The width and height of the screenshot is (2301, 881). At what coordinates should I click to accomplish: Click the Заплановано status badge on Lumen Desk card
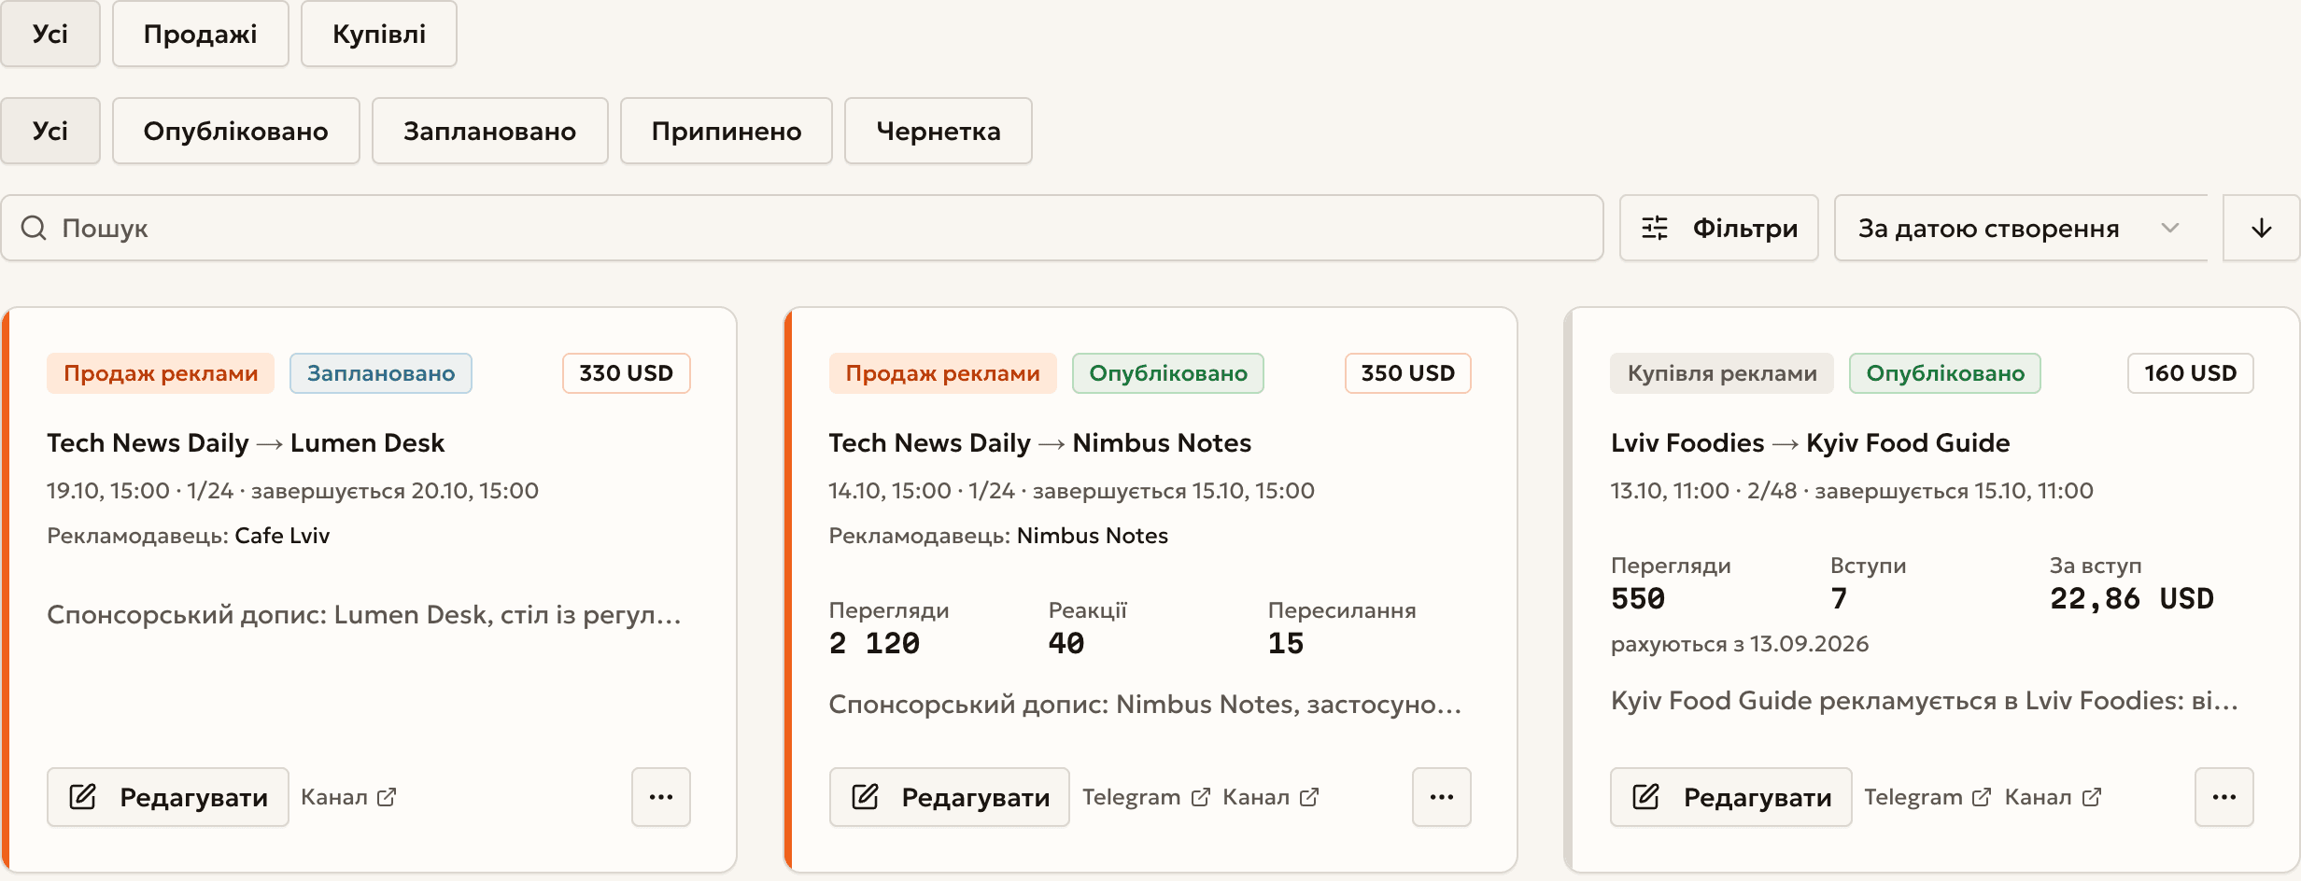[381, 373]
